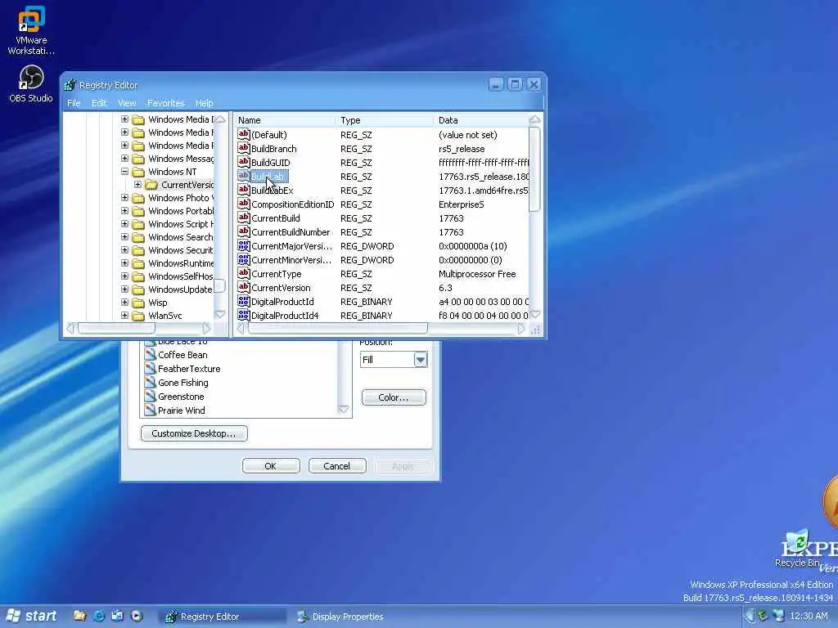Image resolution: width=838 pixels, height=628 pixels.
Task: Switch to Registry Editor taskbar button
Action: point(222,617)
